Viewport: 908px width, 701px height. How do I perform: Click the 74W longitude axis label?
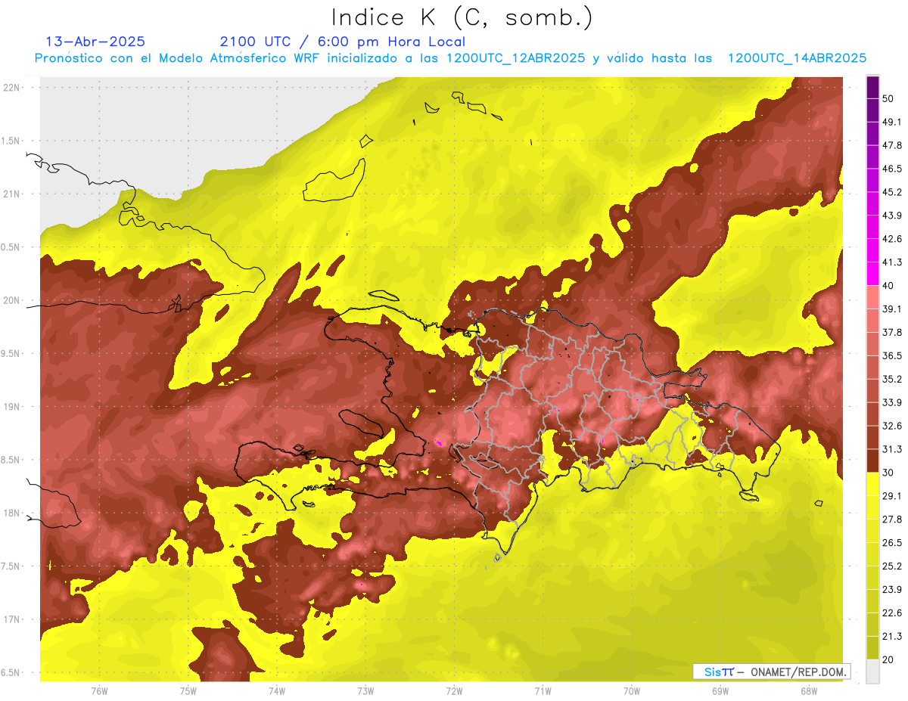coord(276,690)
